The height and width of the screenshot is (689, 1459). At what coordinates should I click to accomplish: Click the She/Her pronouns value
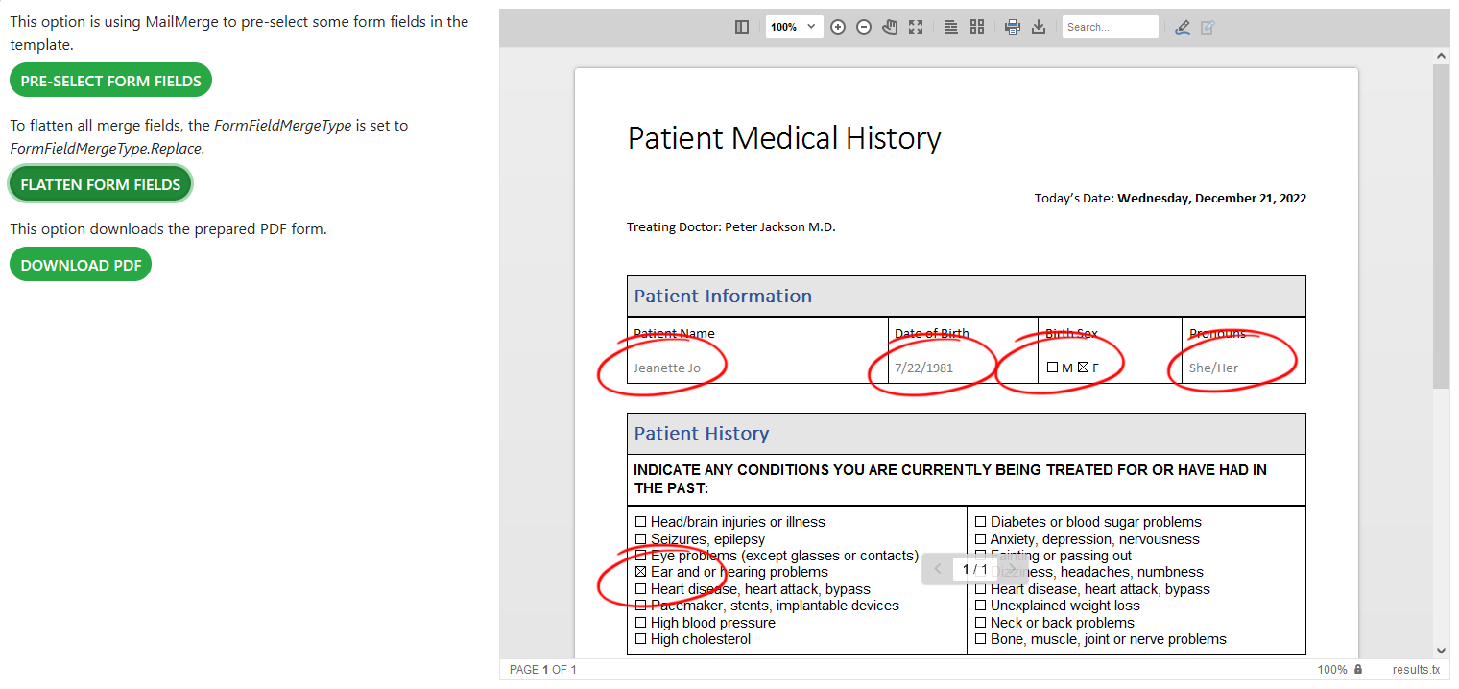(x=1213, y=368)
